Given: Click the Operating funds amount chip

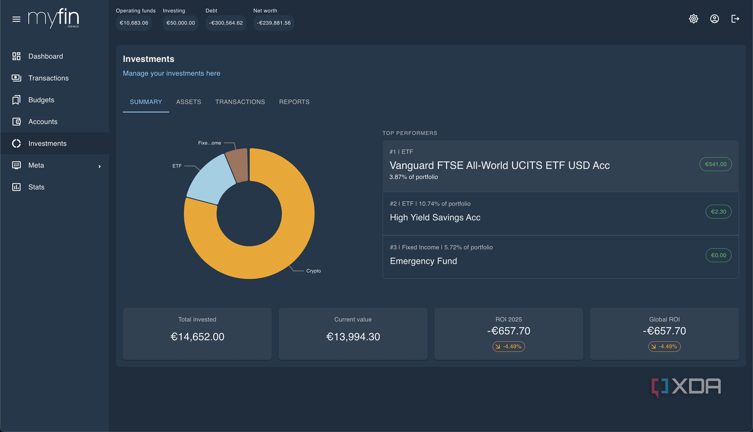Looking at the screenshot, I should [x=134, y=23].
